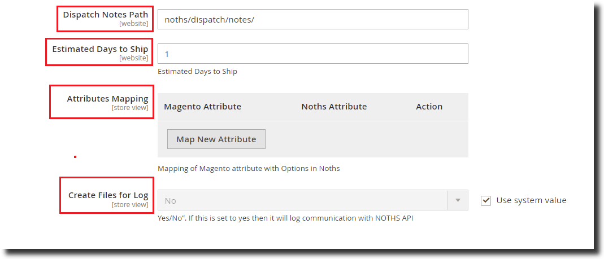This screenshot has width=604, height=259.
Task: Click the Dispatch Notes Path label
Action: [x=106, y=15]
